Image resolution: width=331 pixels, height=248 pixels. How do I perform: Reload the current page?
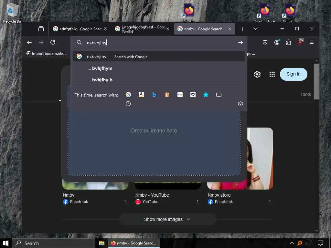(x=53, y=42)
